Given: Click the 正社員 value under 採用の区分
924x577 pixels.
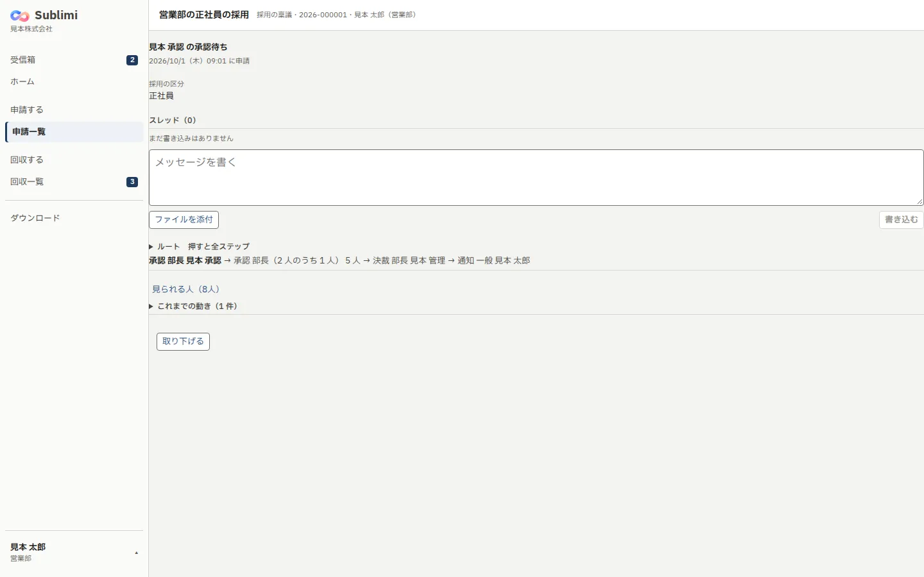Looking at the screenshot, I should click(x=161, y=96).
